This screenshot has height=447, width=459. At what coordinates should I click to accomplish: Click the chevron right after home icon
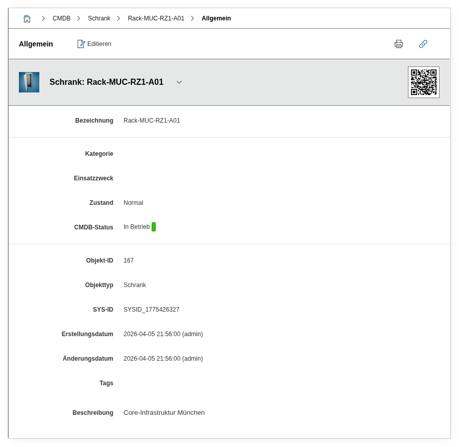pyautogui.click(x=43, y=18)
